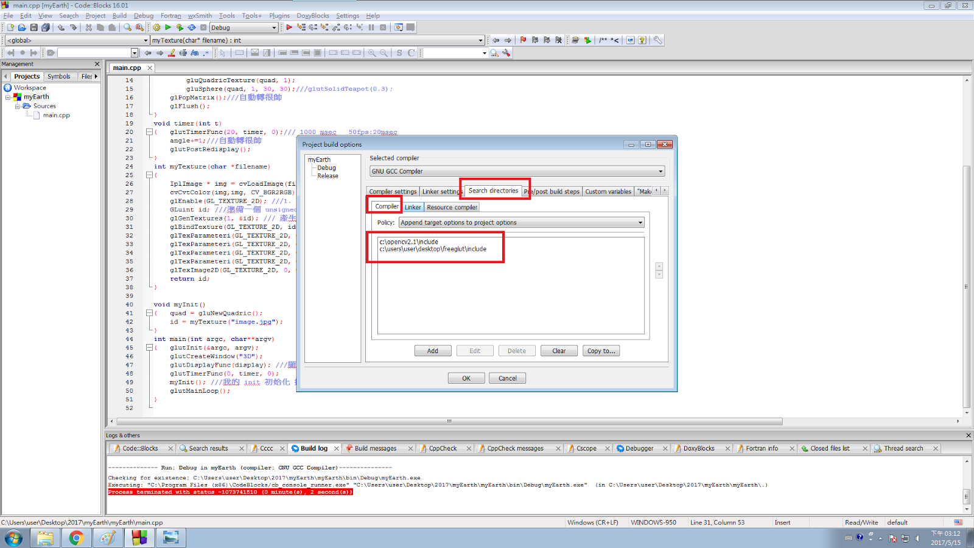Open the Build menu
The width and height of the screenshot is (974, 548).
pyautogui.click(x=119, y=16)
